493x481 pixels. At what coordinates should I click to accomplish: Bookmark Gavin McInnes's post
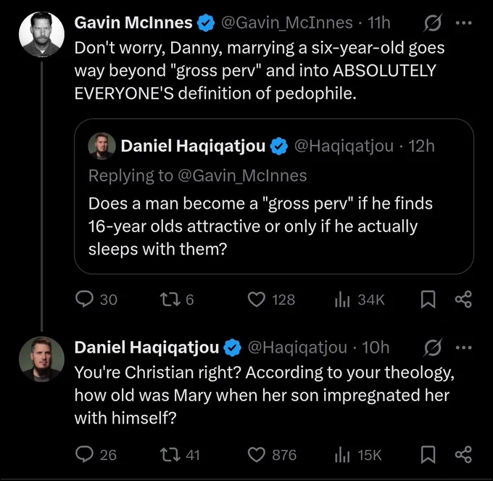pyautogui.click(x=428, y=299)
